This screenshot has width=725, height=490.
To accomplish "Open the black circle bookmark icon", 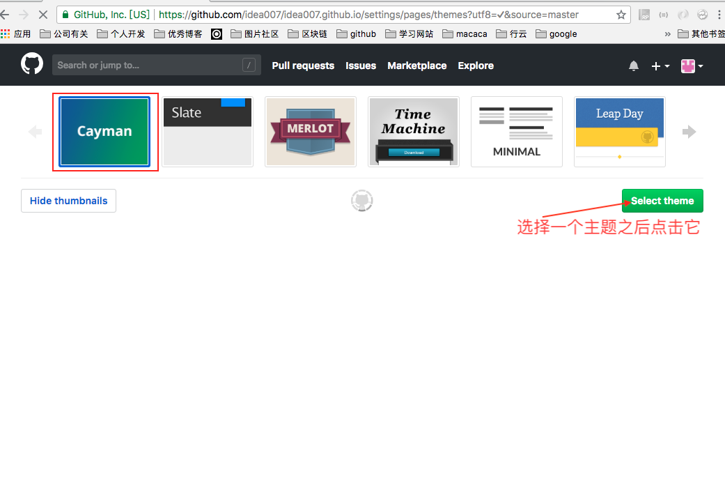I will point(217,33).
